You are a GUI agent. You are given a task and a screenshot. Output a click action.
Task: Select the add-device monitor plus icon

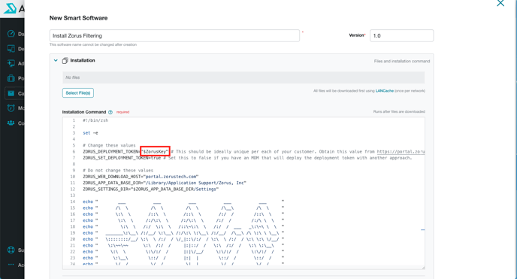click(11, 63)
